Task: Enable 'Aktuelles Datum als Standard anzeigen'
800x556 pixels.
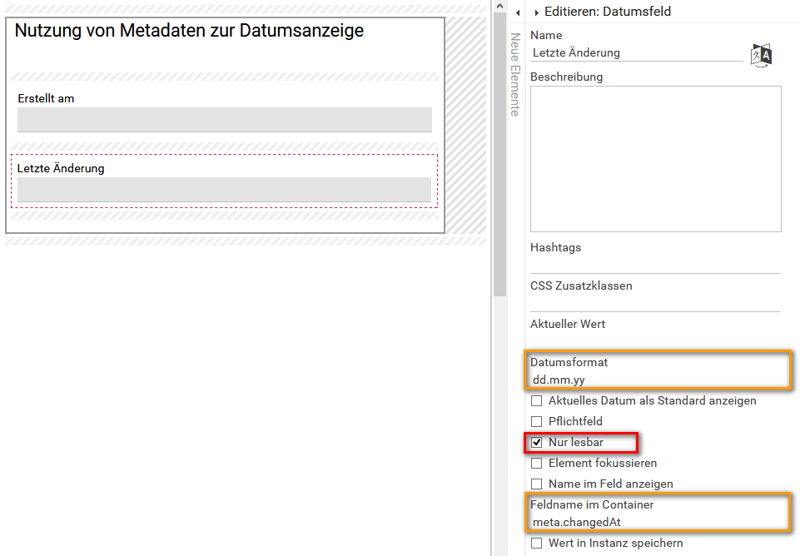Action: click(x=536, y=400)
